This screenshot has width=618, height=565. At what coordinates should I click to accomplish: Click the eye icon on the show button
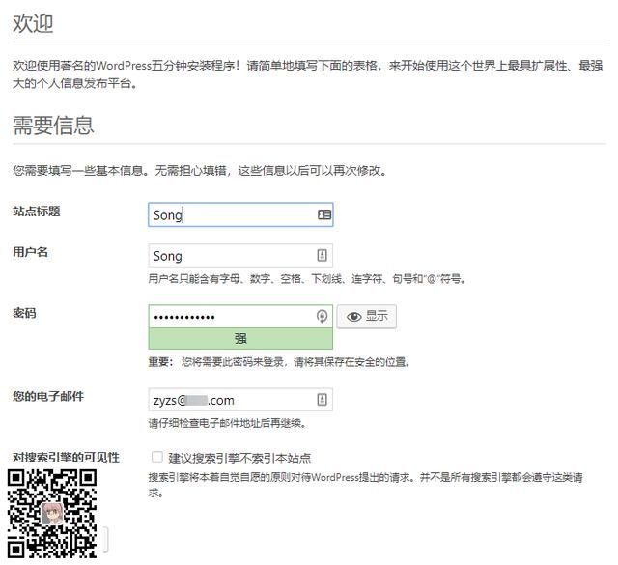point(354,316)
